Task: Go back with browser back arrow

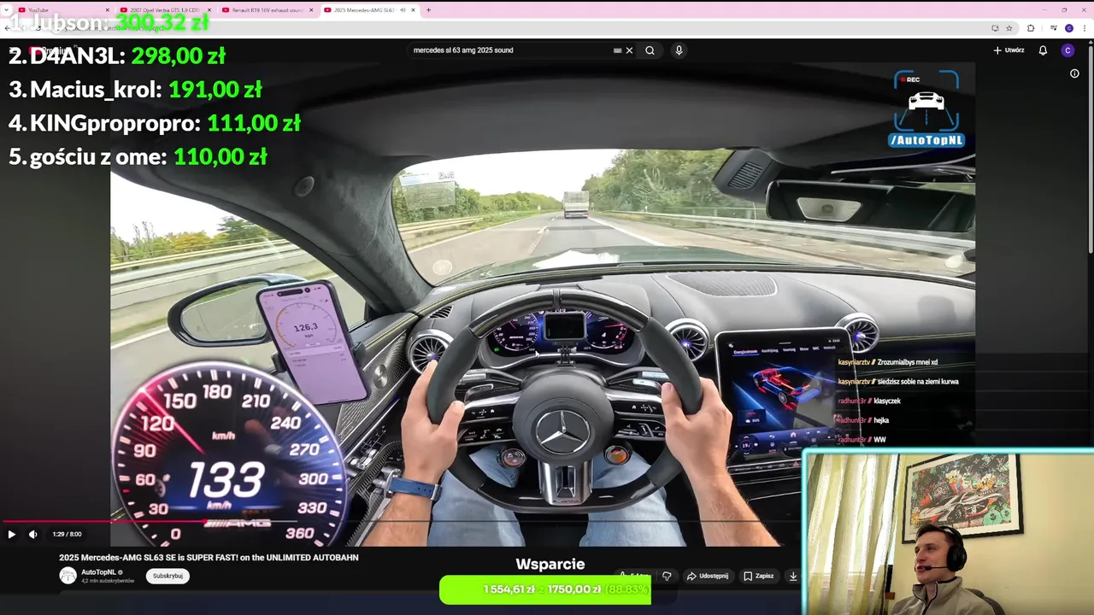Action: click(x=8, y=28)
